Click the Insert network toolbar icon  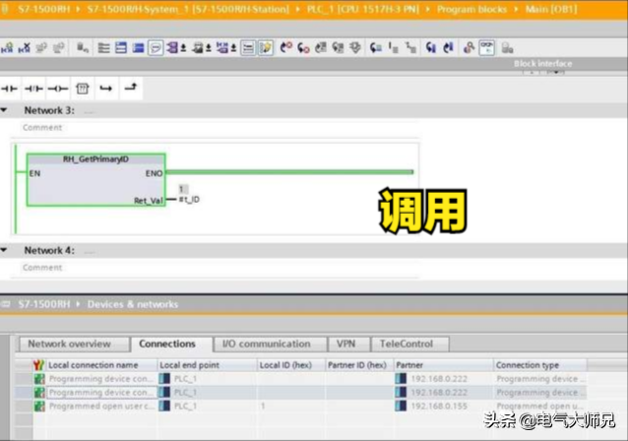pyautogui.click(x=7, y=48)
